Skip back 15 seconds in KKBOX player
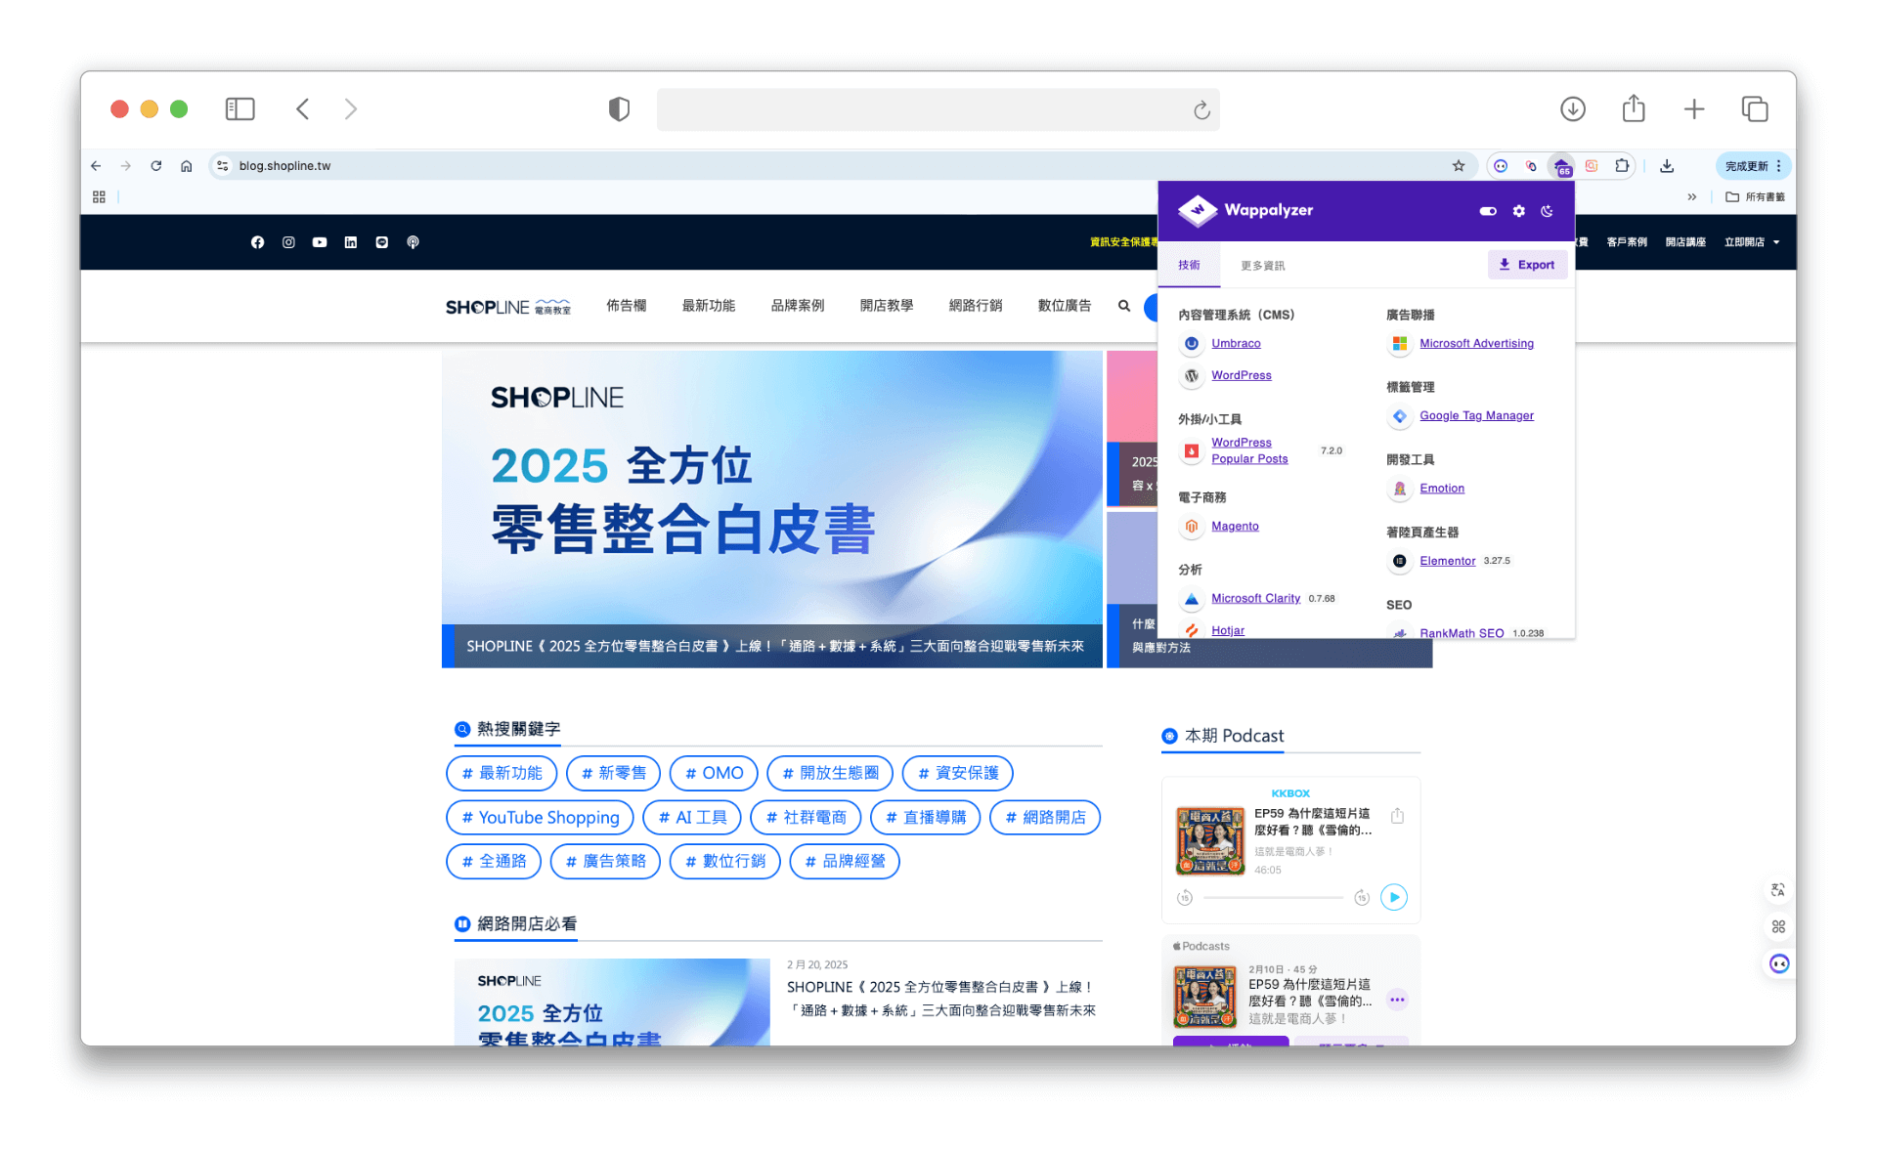Screen dimensions: 1877x1152 [1185, 897]
